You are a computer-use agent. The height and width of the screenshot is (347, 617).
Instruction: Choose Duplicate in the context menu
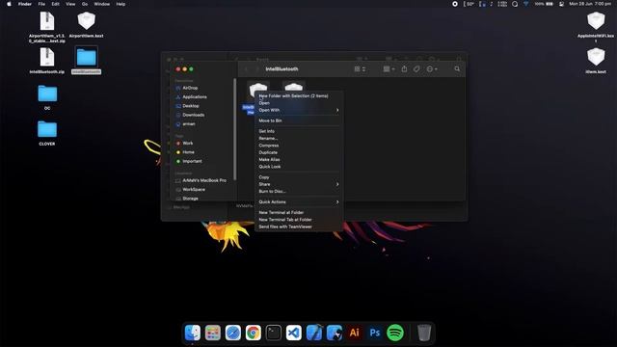299,152
